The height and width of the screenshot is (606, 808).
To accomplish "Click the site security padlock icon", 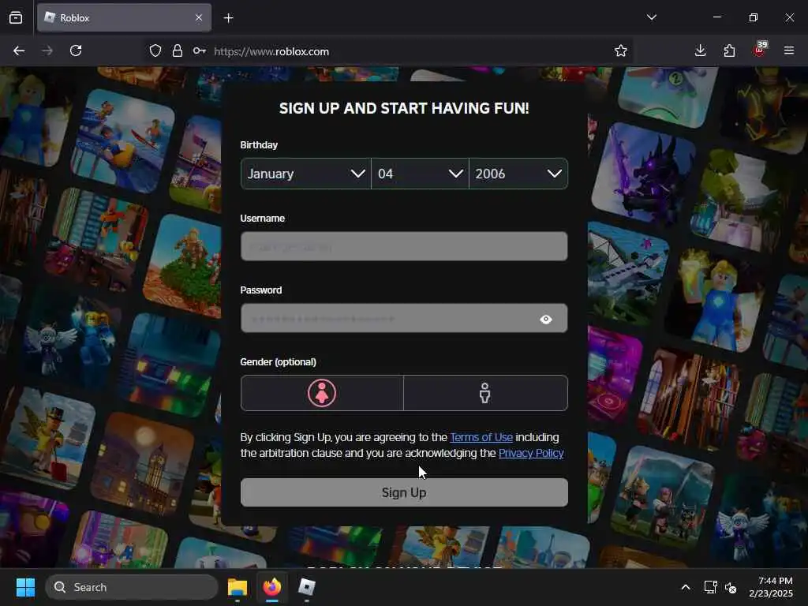I will tap(178, 50).
